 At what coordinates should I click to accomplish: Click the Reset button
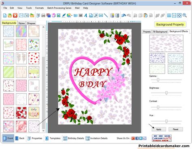pyautogui.click(x=175, y=129)
